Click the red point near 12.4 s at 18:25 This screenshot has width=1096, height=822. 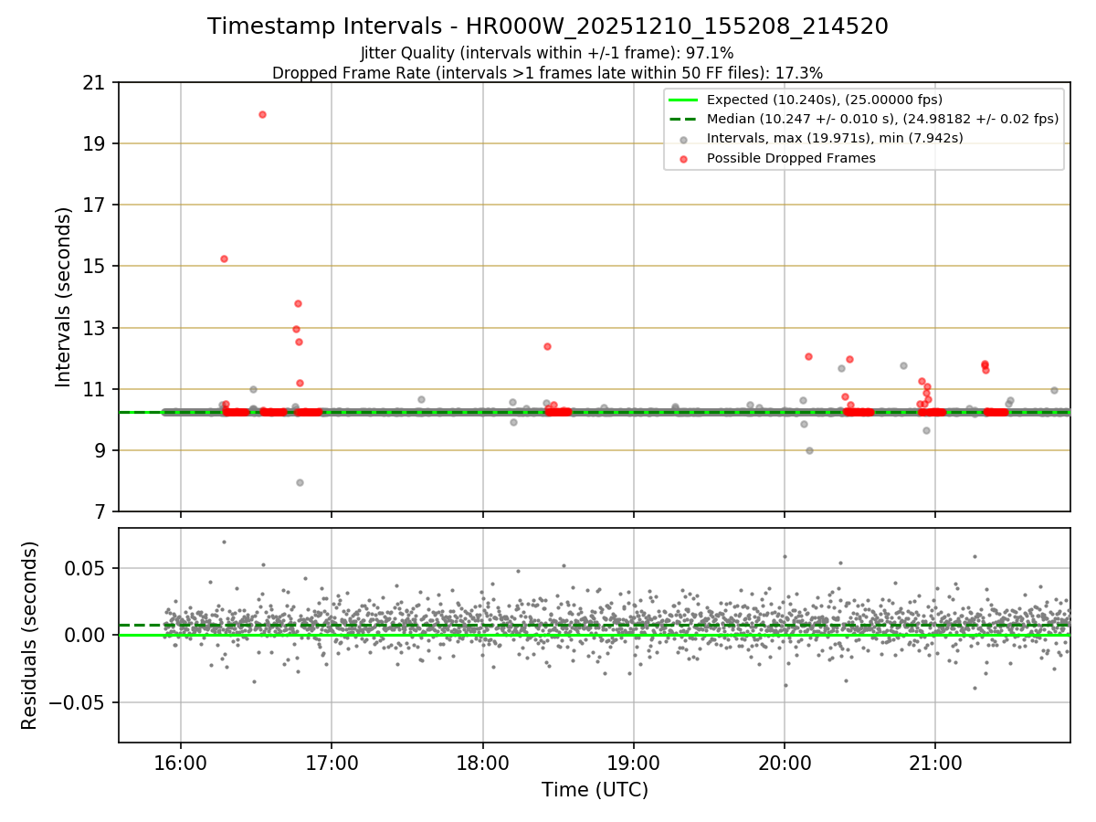pyautogui.click(x=547, y=346)
